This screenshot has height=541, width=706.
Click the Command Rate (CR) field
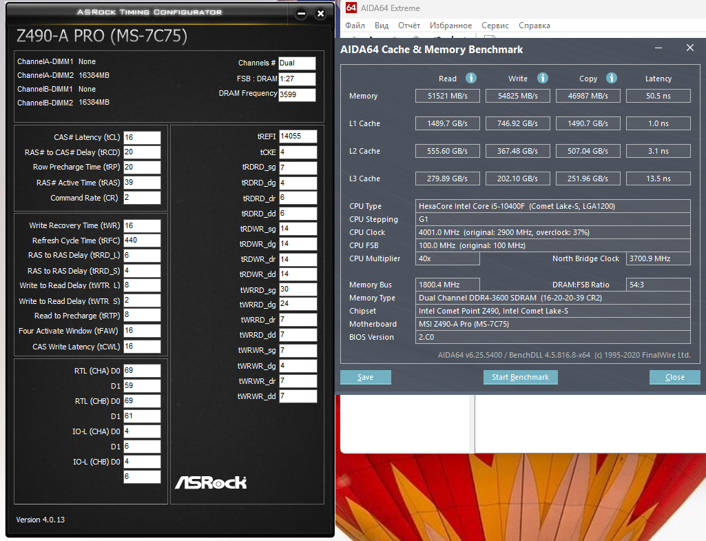142,198
